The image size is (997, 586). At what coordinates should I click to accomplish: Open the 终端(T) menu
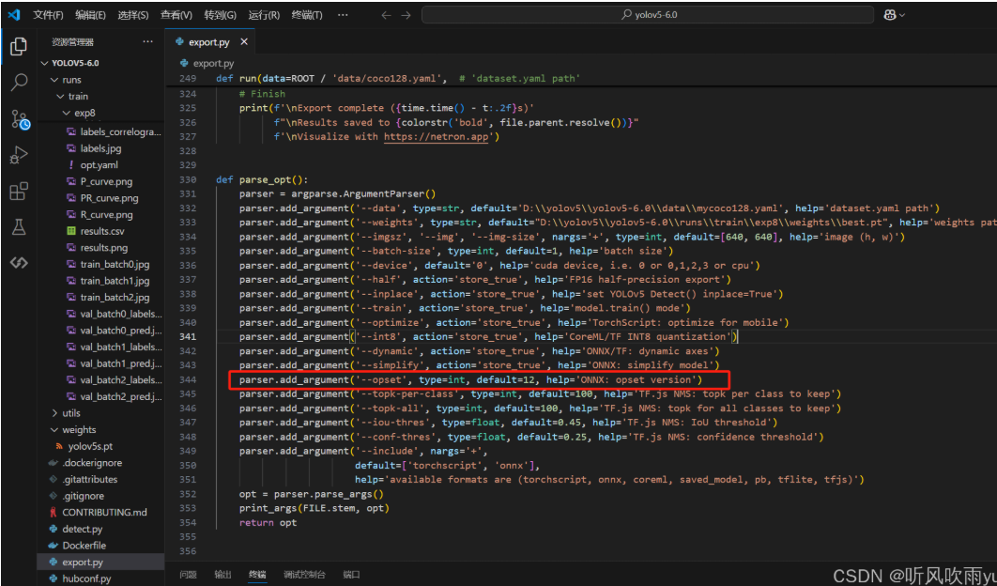306,15
